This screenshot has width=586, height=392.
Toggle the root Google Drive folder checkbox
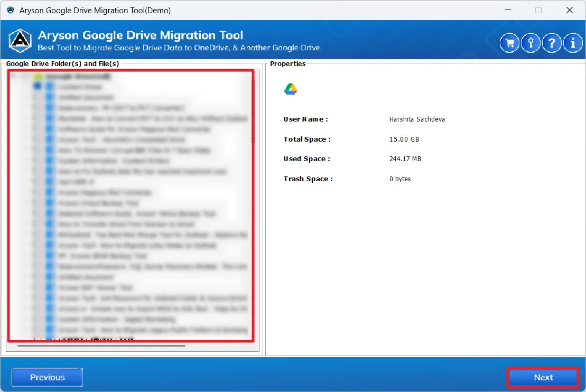(25, 77)
